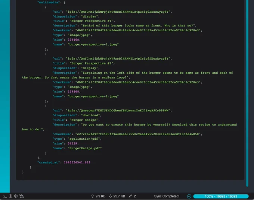254x200 pixels.
Task: Click the title value 'Burger Perspective #1'
Action: click(x=92, y=21)
